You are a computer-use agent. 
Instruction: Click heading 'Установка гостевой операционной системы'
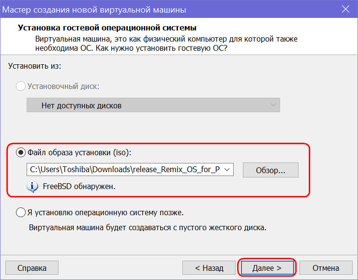coord(107,28)
